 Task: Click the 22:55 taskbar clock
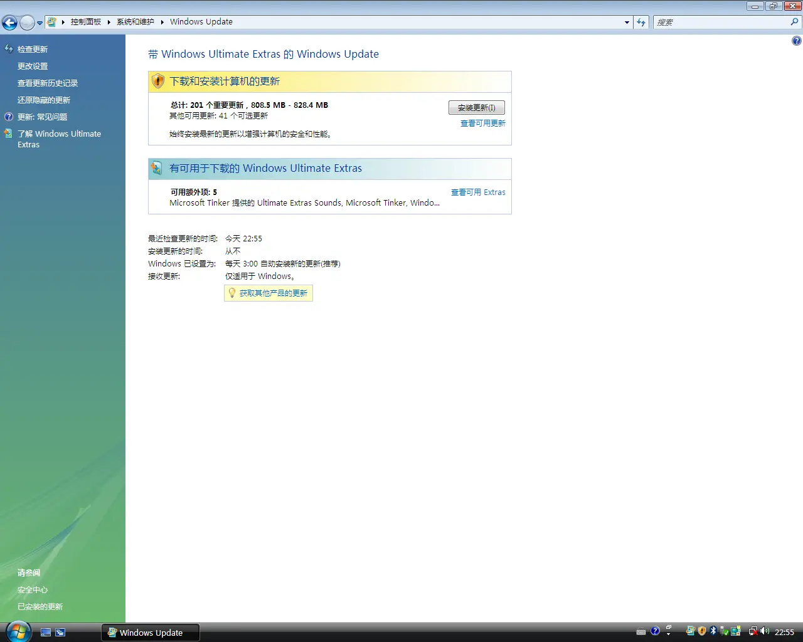[x=784, y=632]
